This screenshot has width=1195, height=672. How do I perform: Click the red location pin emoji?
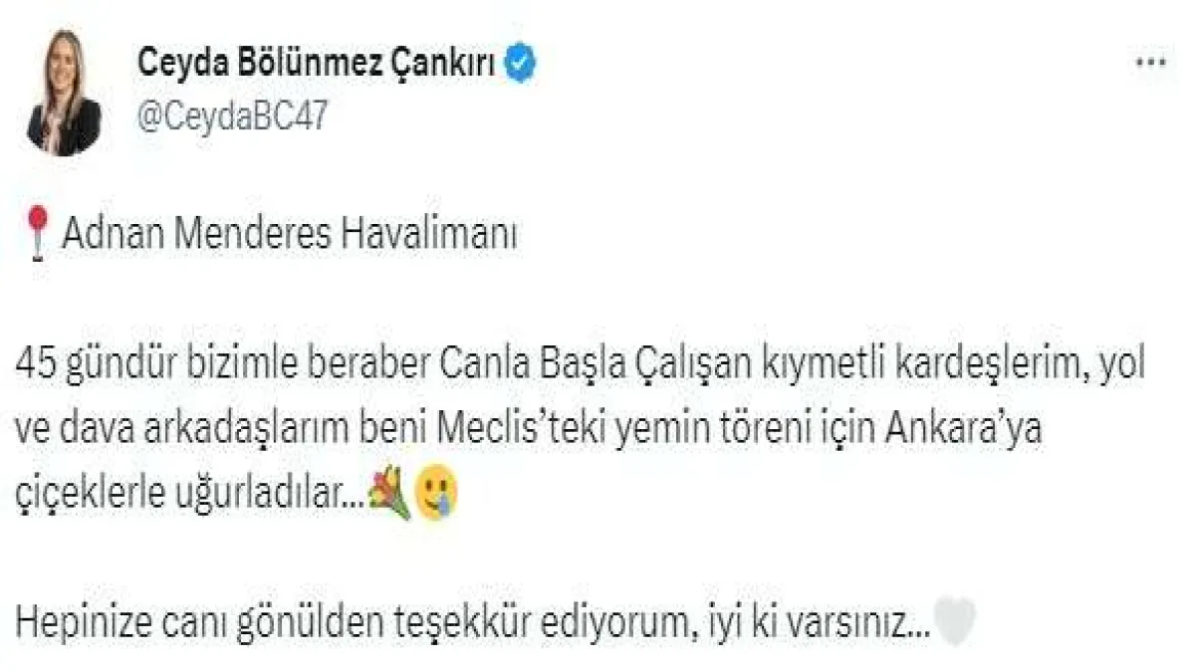[38, 237]
